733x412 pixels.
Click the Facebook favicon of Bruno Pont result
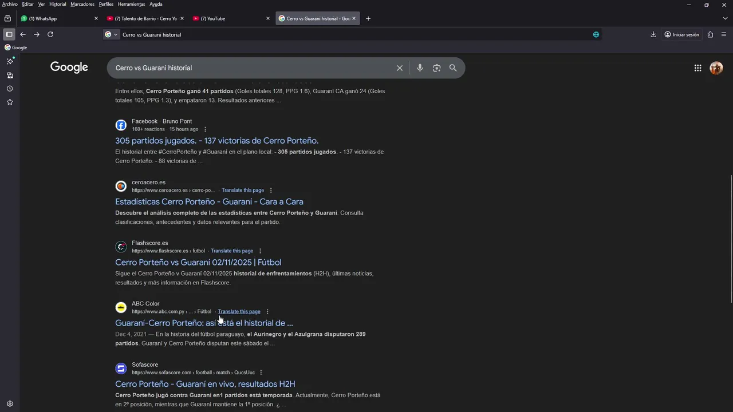tap(121, 125)
